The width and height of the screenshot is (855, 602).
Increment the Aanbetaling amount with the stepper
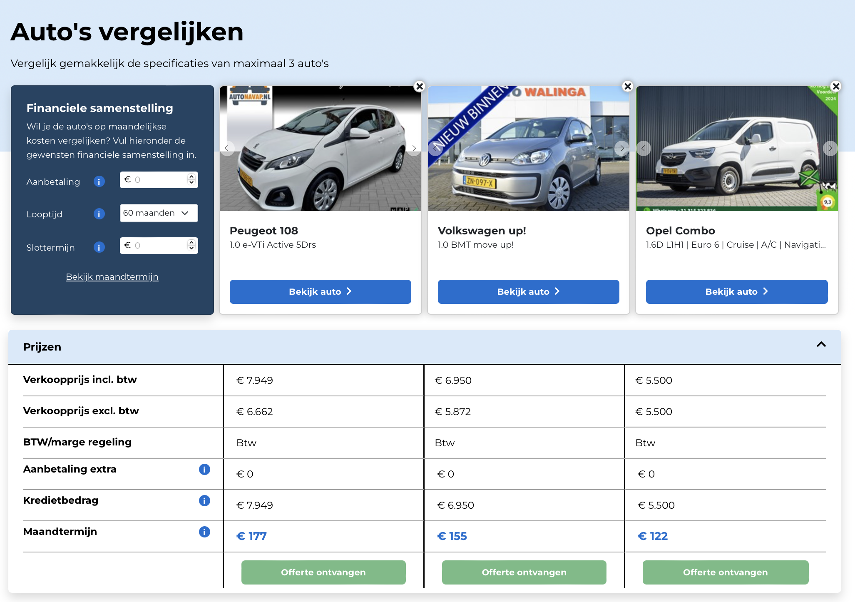coord(191,177)
